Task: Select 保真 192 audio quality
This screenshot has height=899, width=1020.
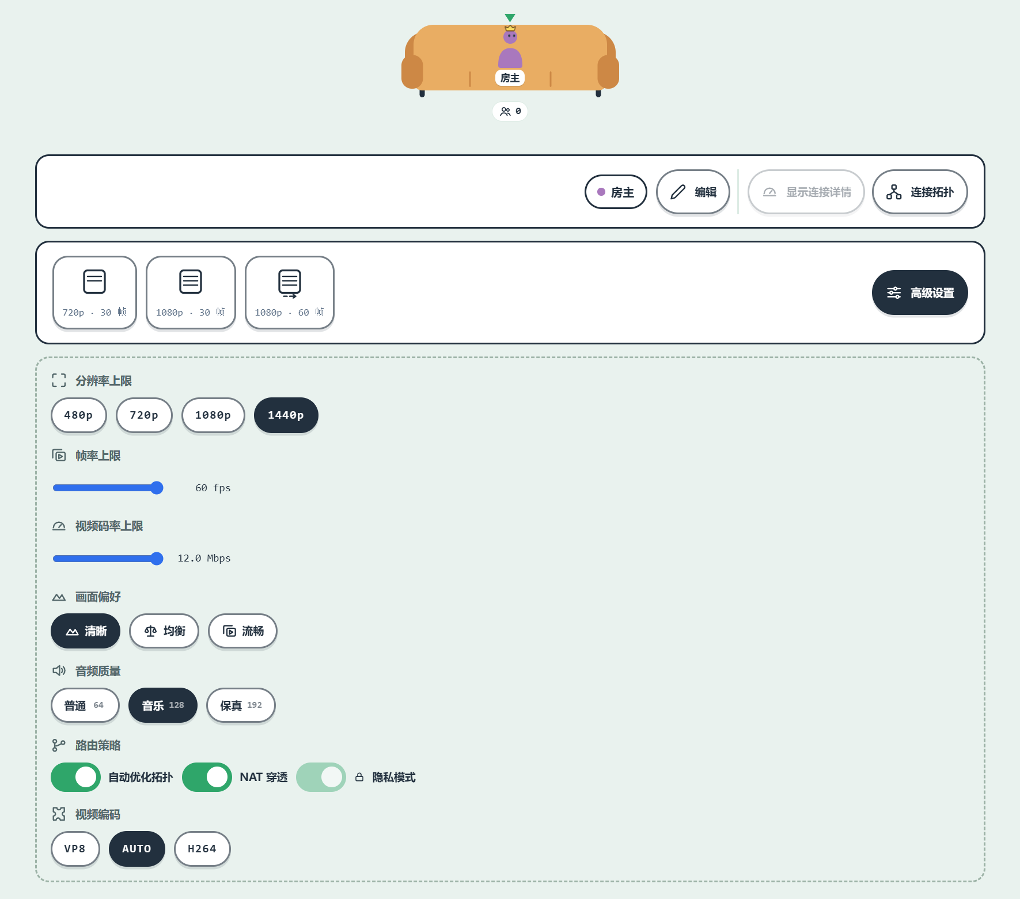Action: [x=241, y=705]
